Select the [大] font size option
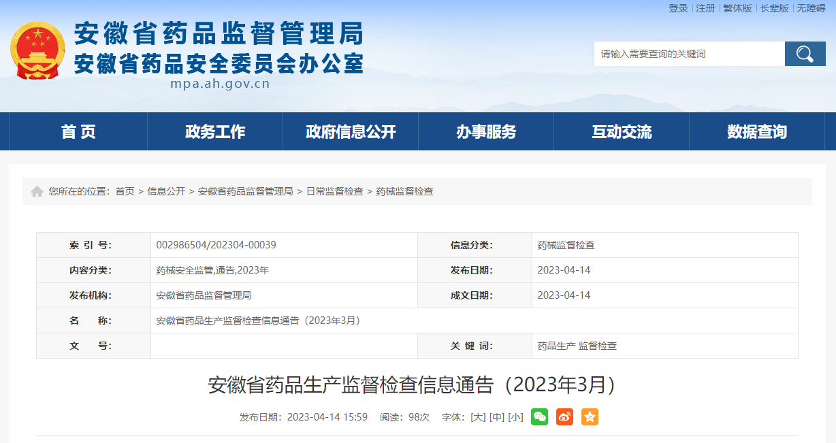Screen dimensions: 836x443 coord(477,416)
